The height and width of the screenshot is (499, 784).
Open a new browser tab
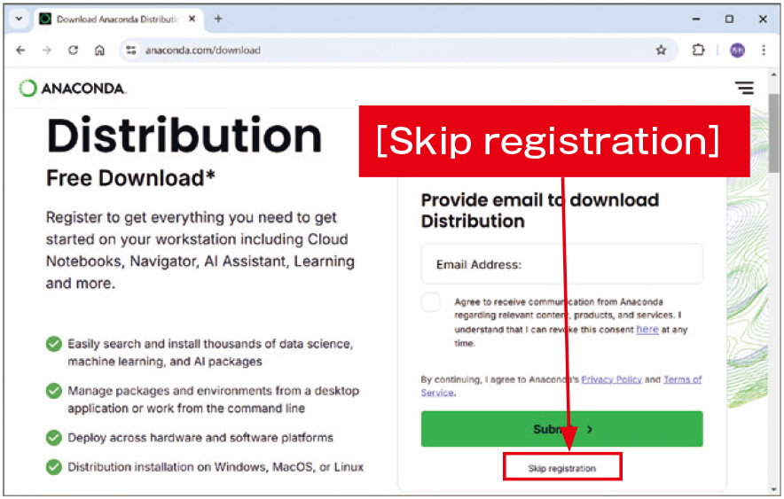(x=218, y=19)
